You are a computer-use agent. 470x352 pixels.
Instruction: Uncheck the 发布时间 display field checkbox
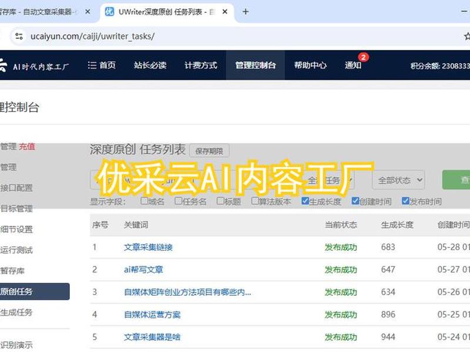pos(405,201)
